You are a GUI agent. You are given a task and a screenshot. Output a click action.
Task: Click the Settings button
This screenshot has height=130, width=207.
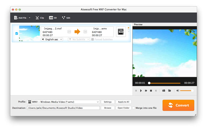pos(108,102)
